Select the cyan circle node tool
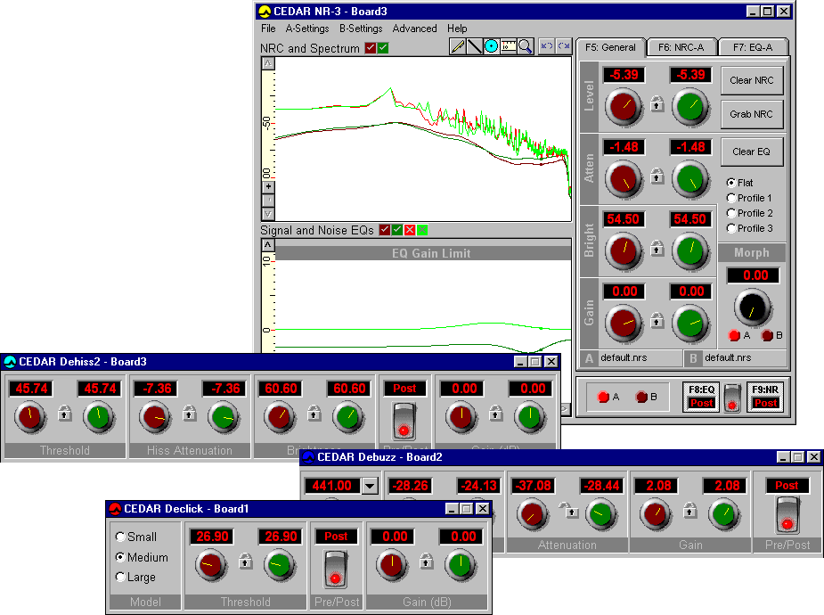 coord(491,46)
